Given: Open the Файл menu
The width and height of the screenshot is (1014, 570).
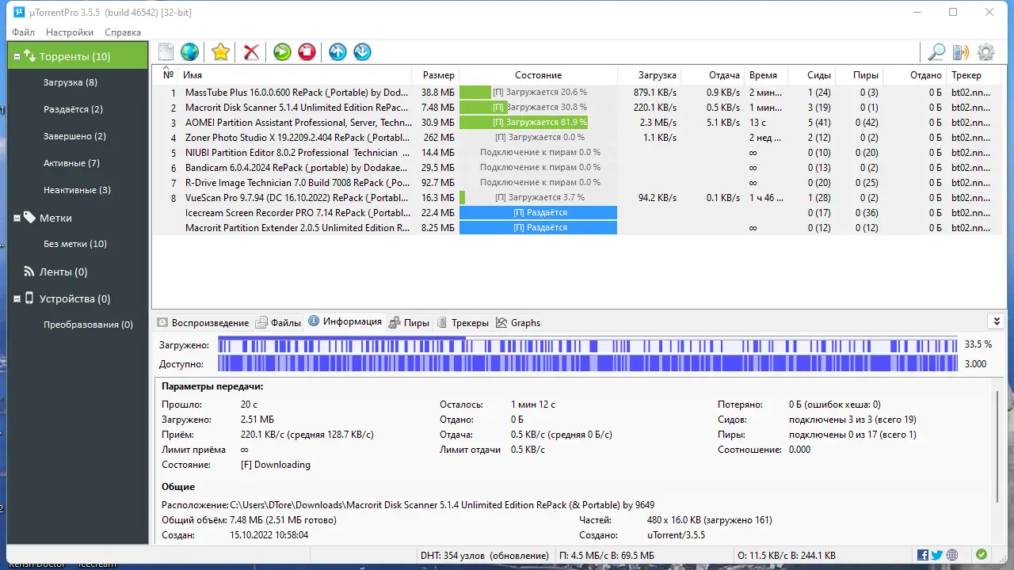Looking at the screenshot, I should tap(24, 32).
